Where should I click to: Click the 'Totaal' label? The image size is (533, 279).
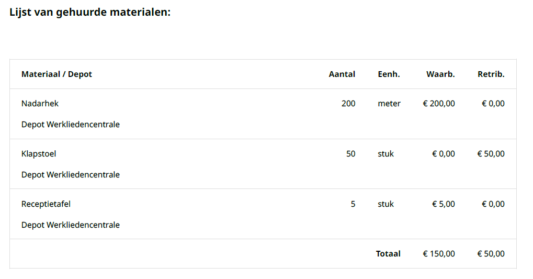pos(388,254)
